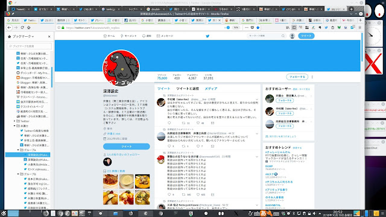Click the フォロー count 410
386x217 pixels.
(177, 77)
